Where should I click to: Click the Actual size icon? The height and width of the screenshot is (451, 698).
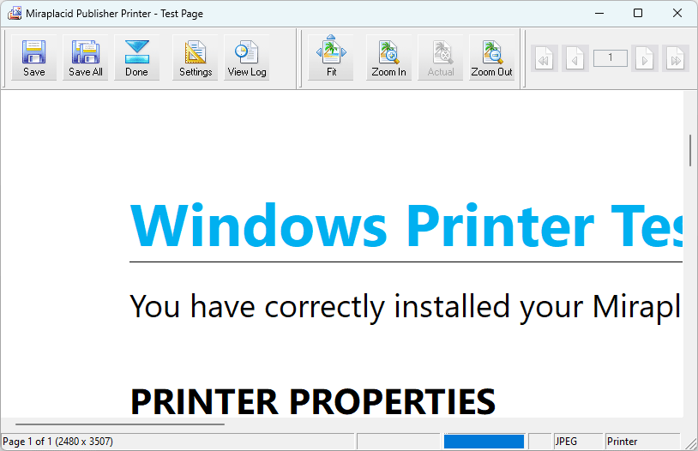[x=441, y=58]
